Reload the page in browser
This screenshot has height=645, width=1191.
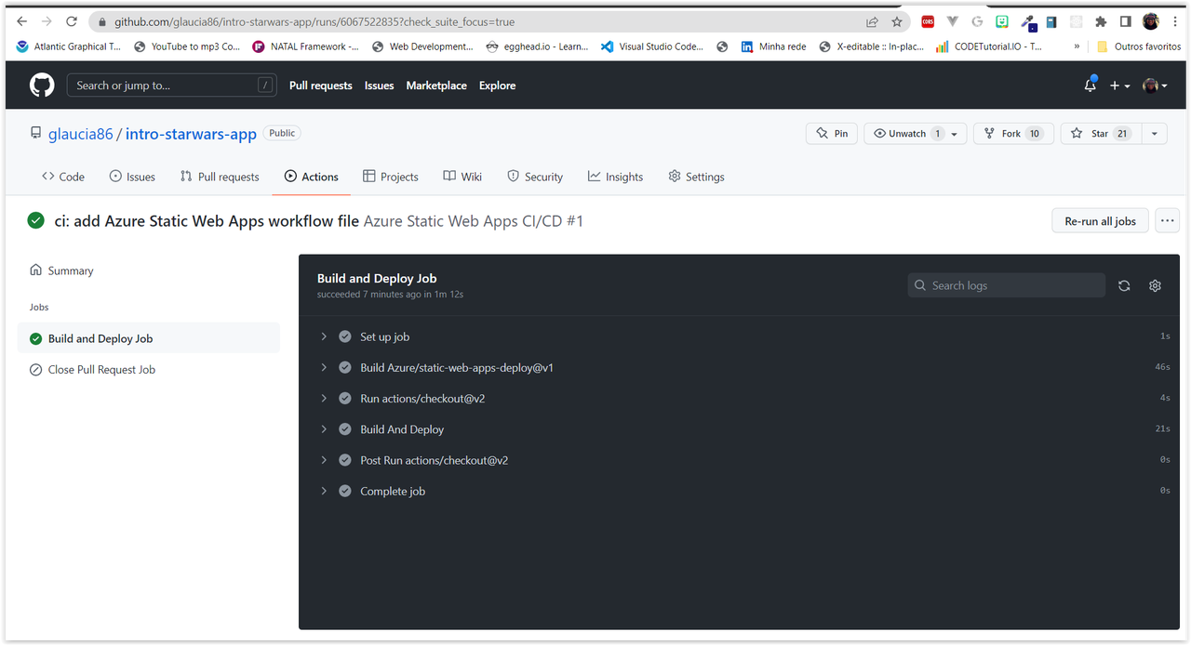pyautogui.click(x=72, y=21)
